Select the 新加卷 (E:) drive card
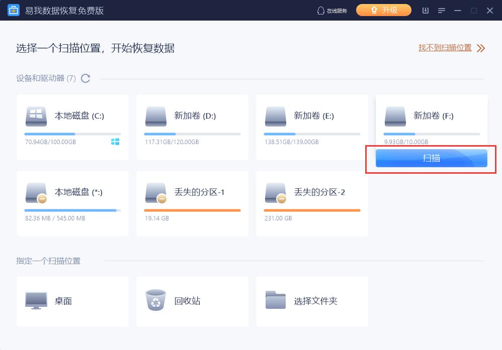The image size is (502, 350). pyautogui.click(x=311, y=128)
